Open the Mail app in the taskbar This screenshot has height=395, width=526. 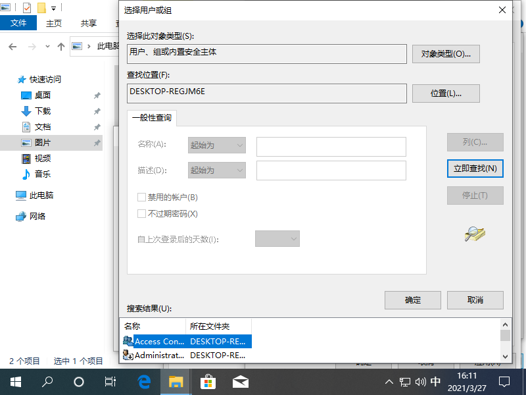tap(240, 381)
